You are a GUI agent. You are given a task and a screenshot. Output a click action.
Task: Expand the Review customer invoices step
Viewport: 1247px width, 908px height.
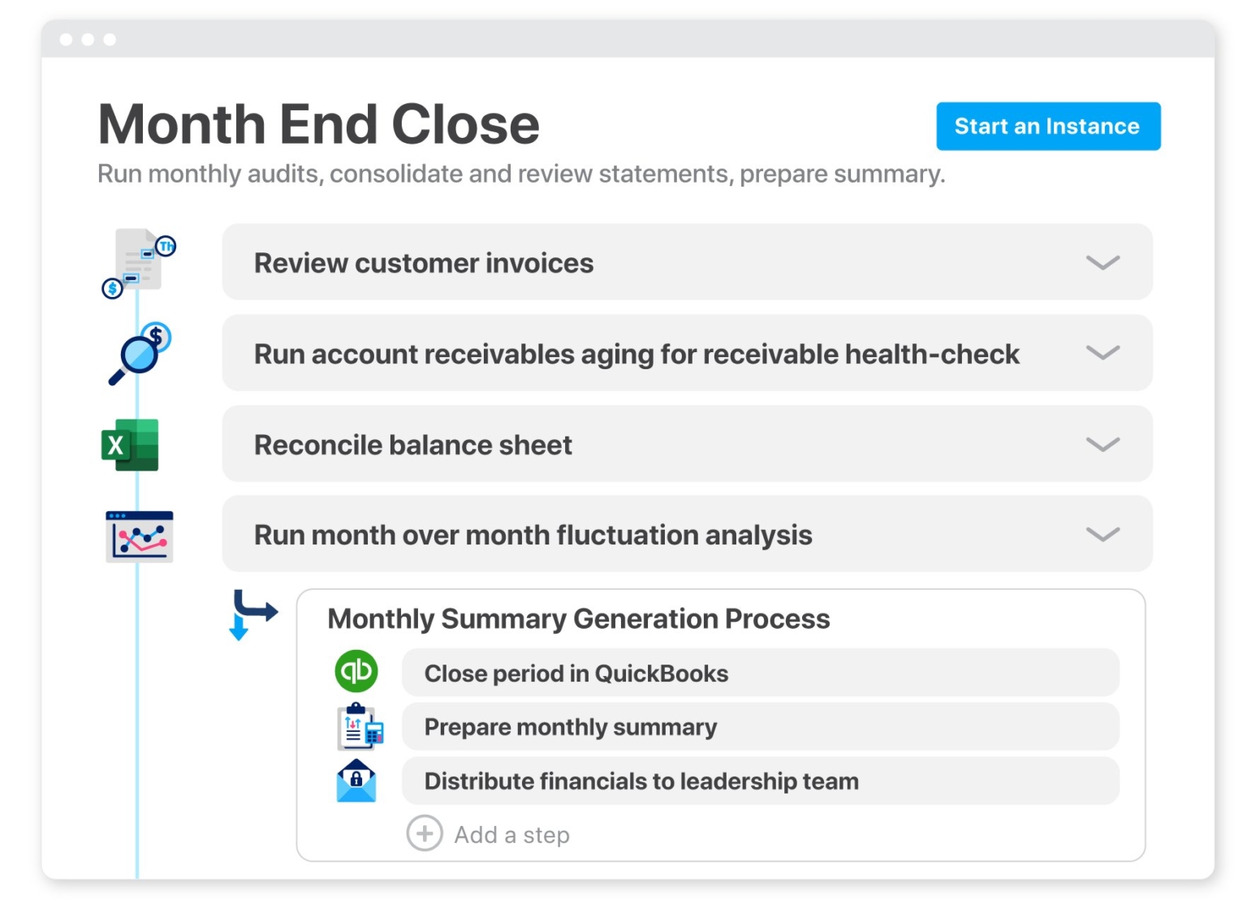pos(1102,262)
